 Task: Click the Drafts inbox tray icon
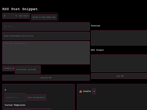81,91
